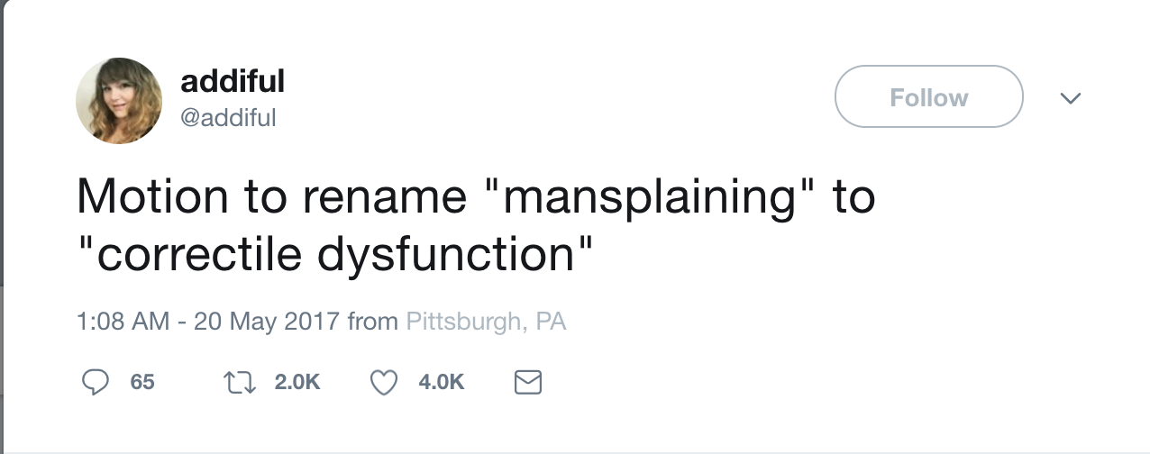Viewport: 1150px width, 454px height.
Task: Open the @addiful handle link
Action: pos(229,117)
